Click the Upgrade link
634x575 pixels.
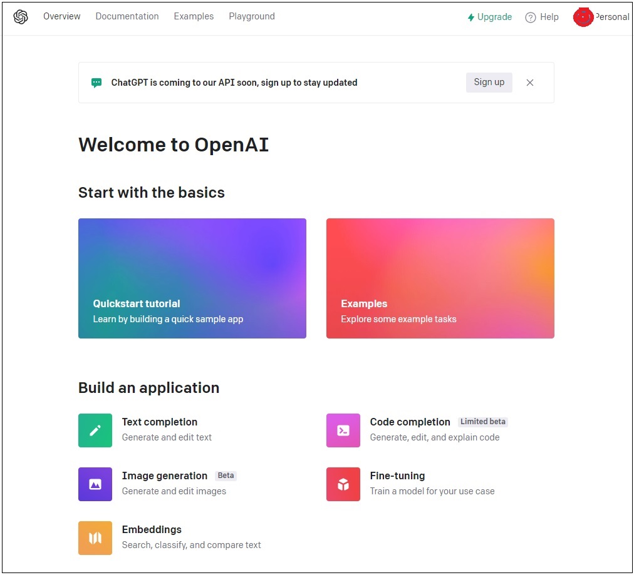[x=494, y=17]
